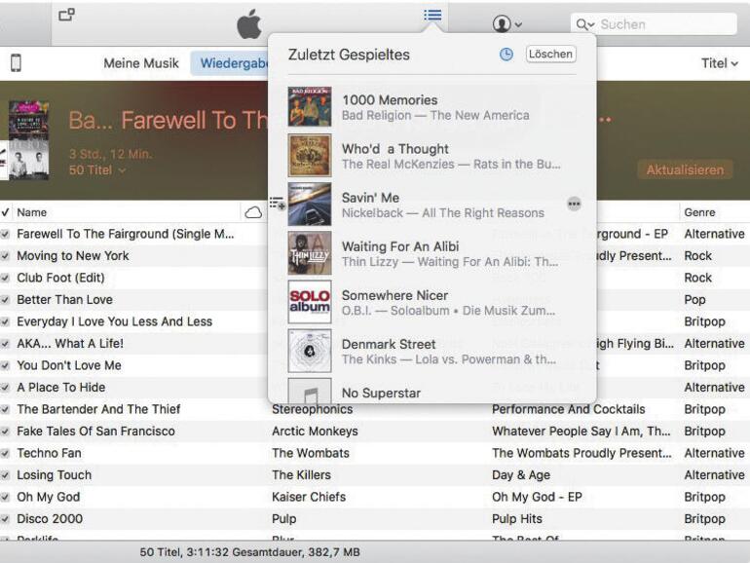Select the iPhone device icon

16,62
